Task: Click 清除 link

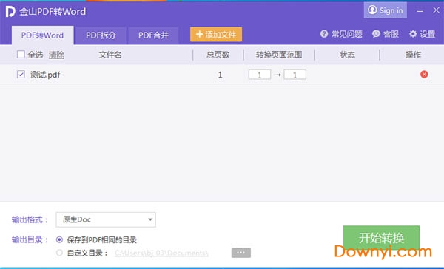Action: pos(56,55)
